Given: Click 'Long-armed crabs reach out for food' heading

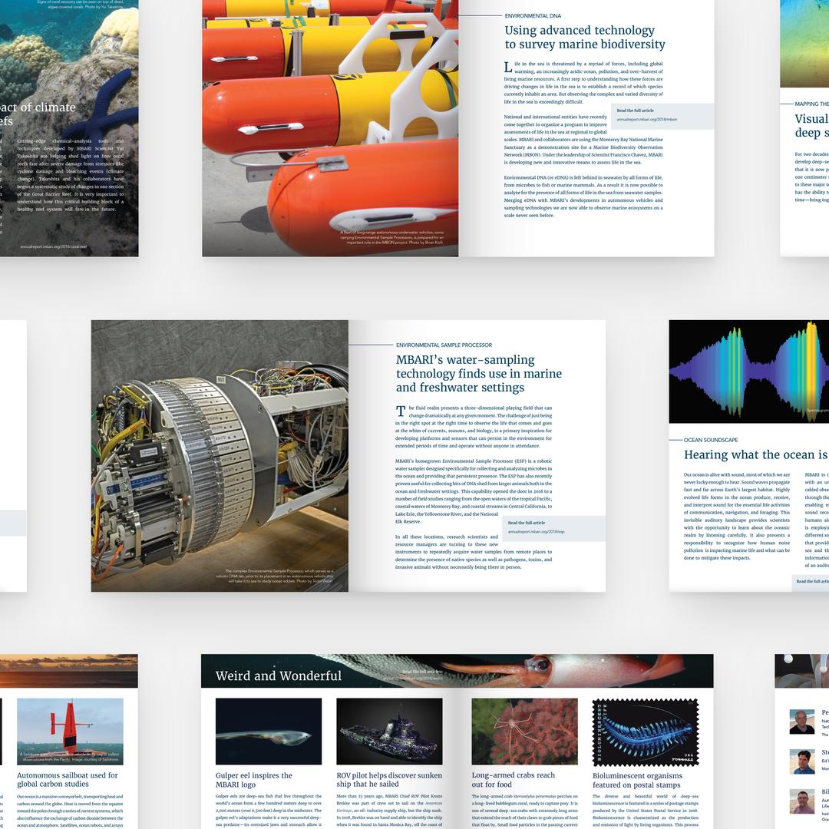Looking at the screenshot, I should point(514,780).
